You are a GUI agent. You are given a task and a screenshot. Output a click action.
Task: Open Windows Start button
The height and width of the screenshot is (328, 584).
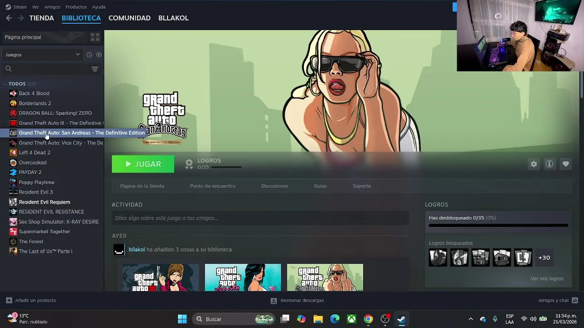[182, 319]
